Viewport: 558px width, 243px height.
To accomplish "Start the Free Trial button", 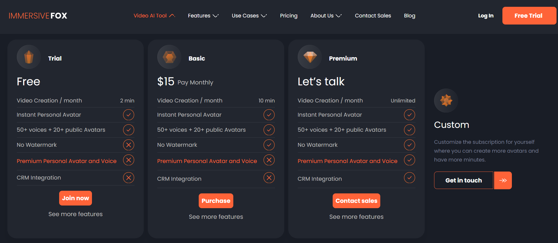I will click(529, 16).
